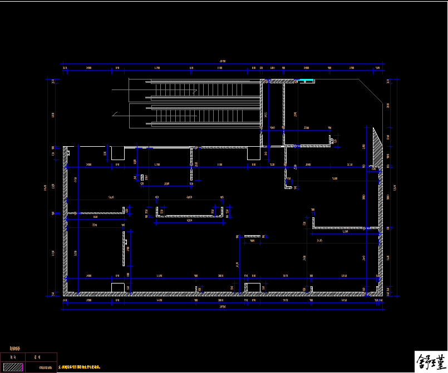Click the bottom hatched exterior wall

(223, 294)
